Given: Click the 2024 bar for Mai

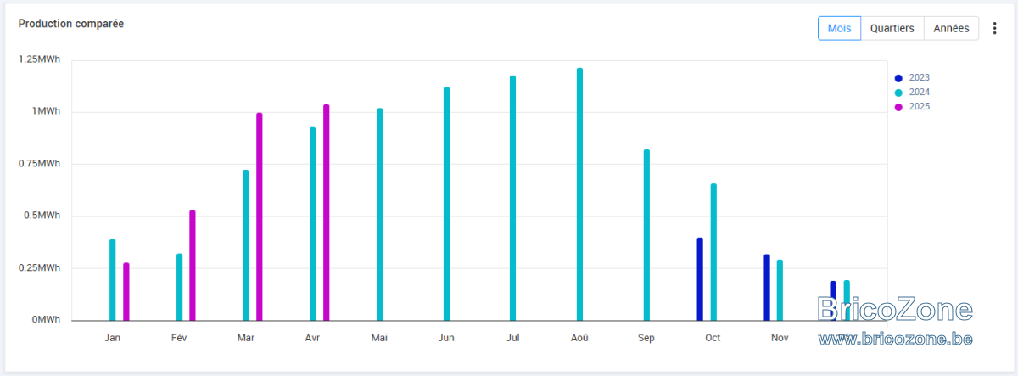Looking at the screenshot, I should [379, 214].
